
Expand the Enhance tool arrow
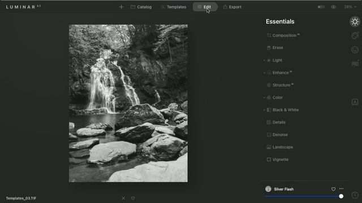click(264, 73)
